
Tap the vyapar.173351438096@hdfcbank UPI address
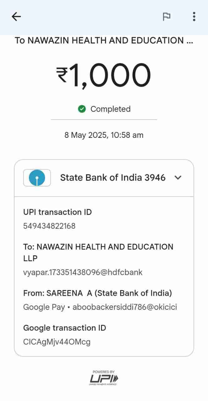83,272
